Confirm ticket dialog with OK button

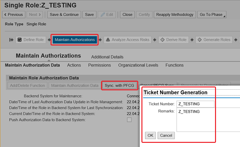coord(150,135)
